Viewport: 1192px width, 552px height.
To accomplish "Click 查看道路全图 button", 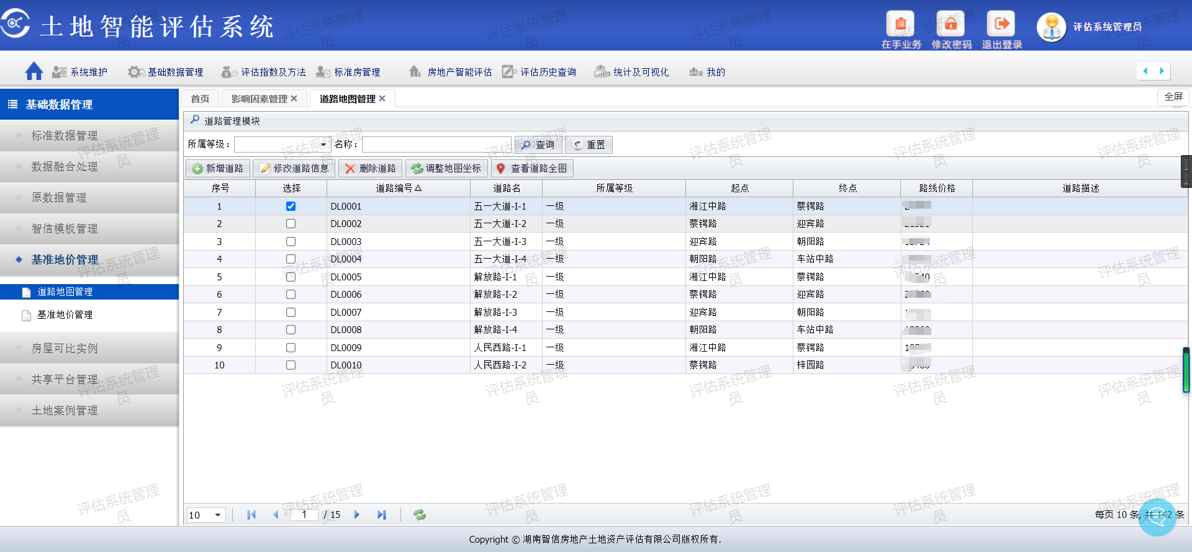I will (532, 169).
